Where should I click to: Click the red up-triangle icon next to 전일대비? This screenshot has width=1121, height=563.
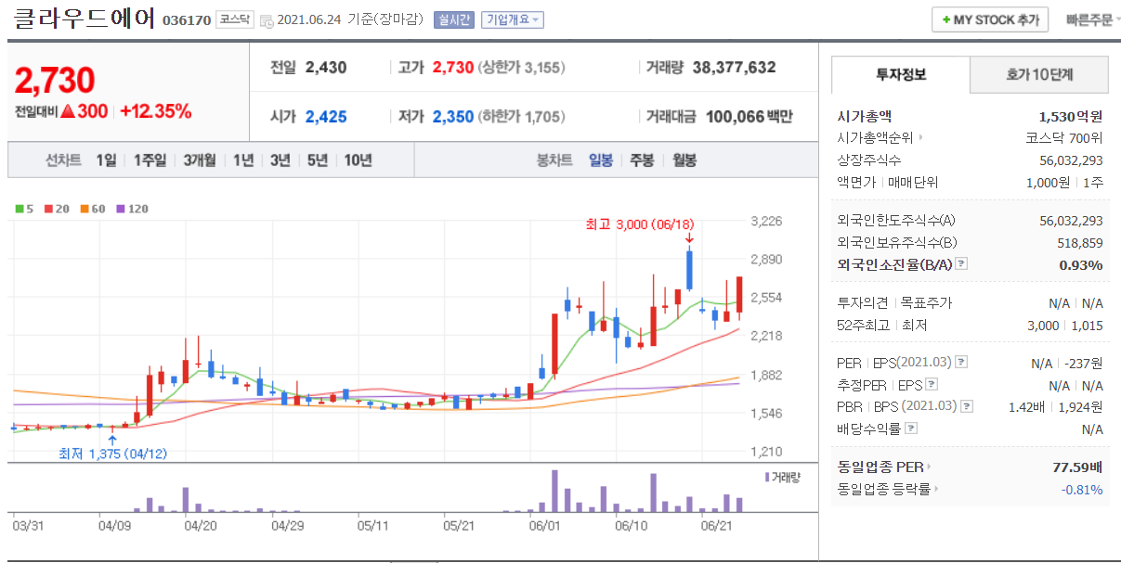[x=68, y=111]
